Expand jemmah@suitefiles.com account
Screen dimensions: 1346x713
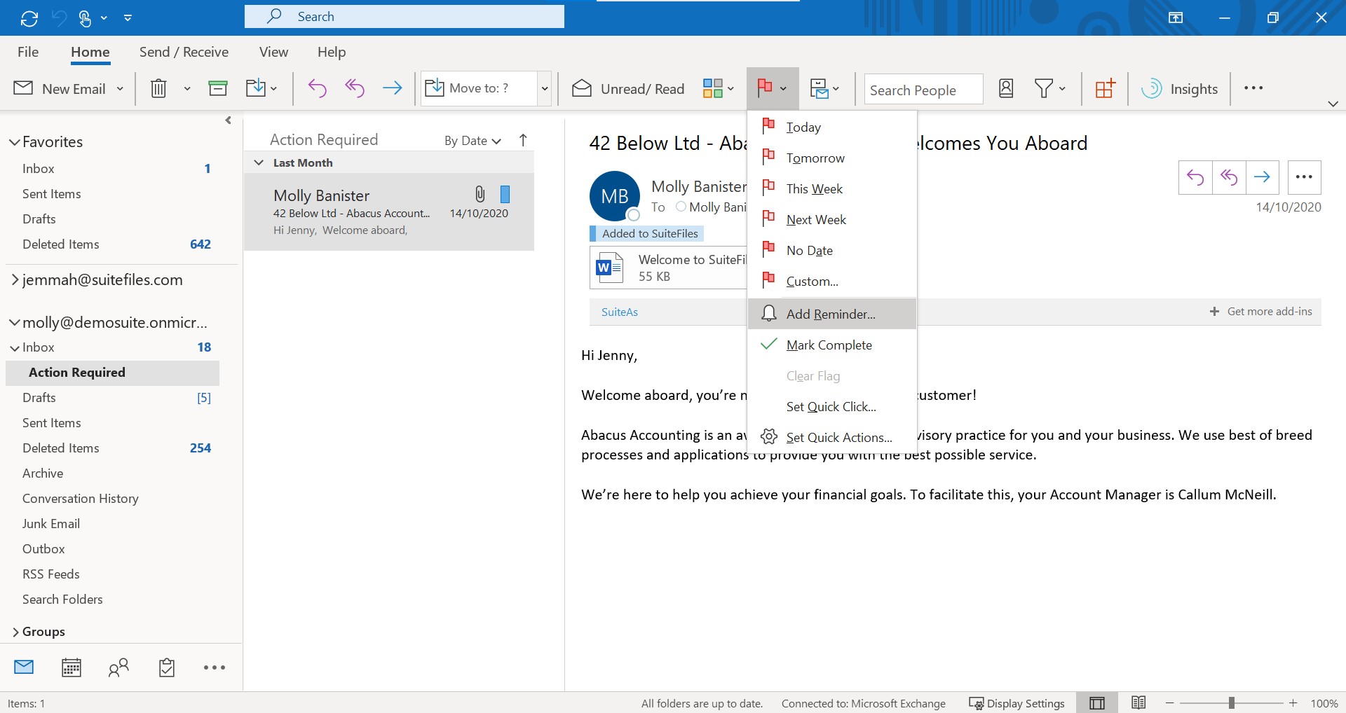pyautogui.click(x=15, y=280)
